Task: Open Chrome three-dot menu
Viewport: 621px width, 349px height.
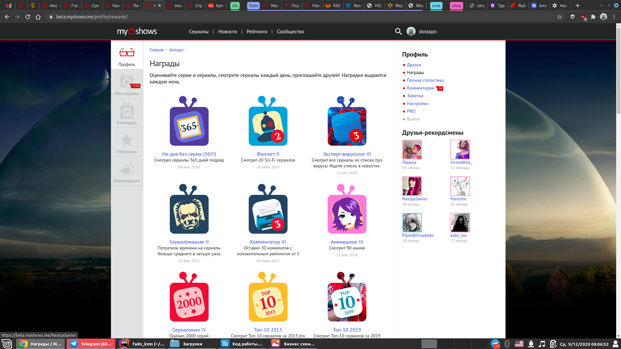Action: pyautogui.click(x=614, y=17)
